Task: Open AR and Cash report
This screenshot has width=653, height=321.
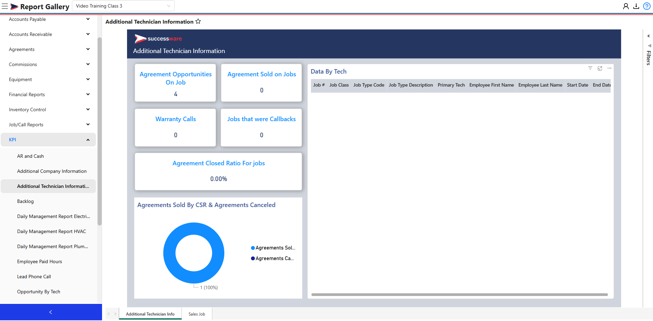Action: [x=48, y=156]
